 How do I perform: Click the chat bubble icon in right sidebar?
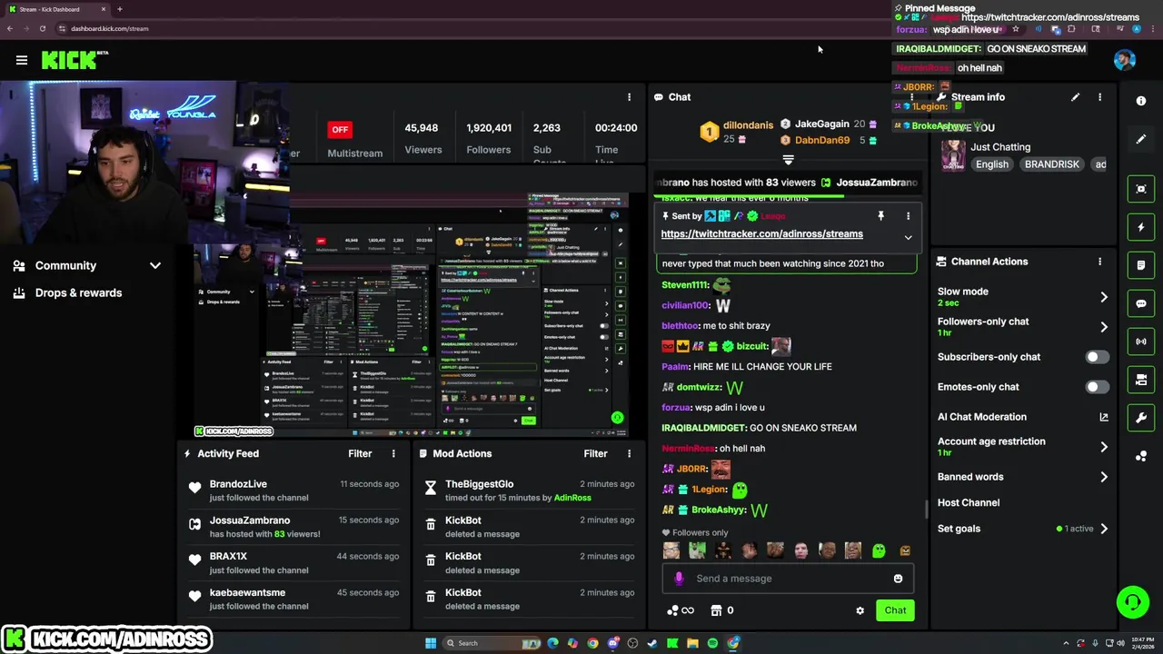[1141, 303]
